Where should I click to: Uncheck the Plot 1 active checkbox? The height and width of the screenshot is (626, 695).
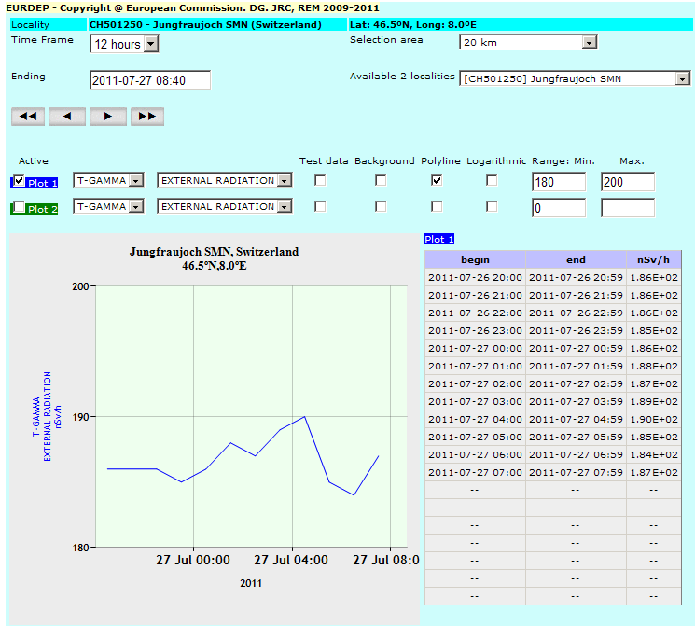20,181
